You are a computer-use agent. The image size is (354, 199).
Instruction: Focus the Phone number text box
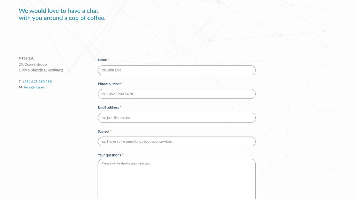coord(177,94)
